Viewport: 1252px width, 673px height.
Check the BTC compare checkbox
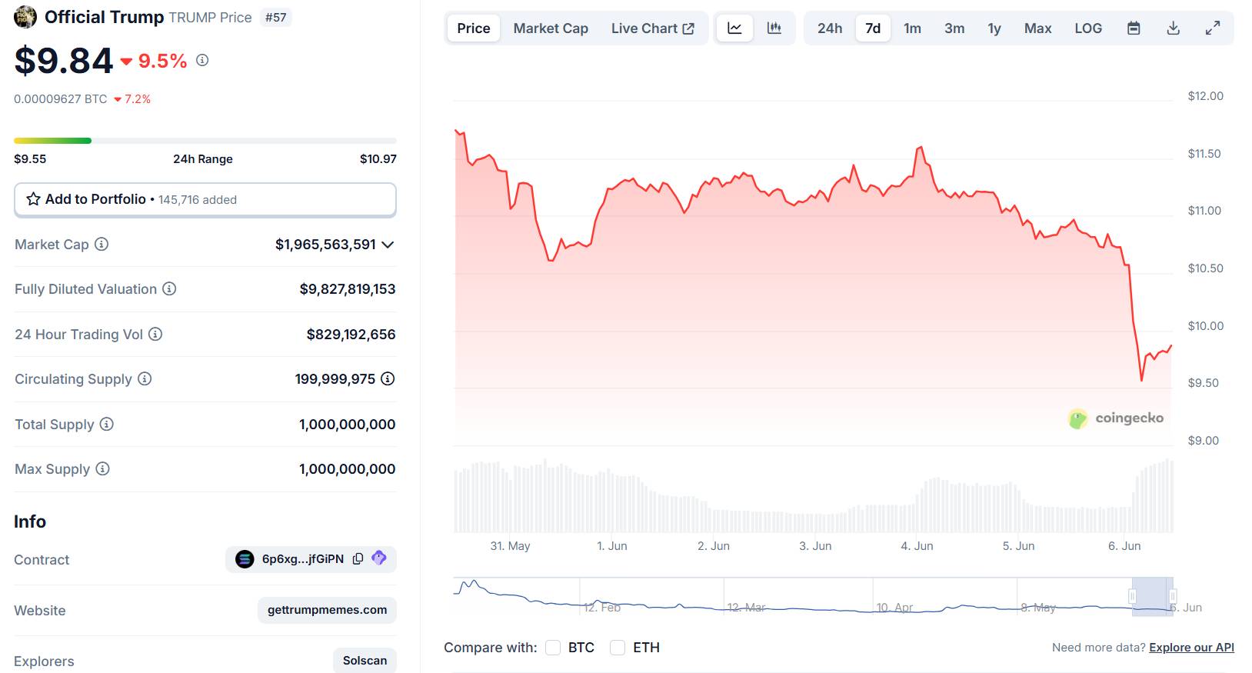point(553,648)
